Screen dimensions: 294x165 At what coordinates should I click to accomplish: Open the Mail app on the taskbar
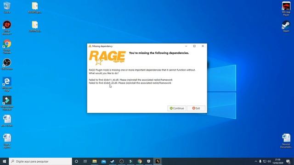(x=103, y=161)
